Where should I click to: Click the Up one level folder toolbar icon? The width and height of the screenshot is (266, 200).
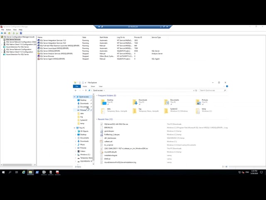[x=9, y=33]
